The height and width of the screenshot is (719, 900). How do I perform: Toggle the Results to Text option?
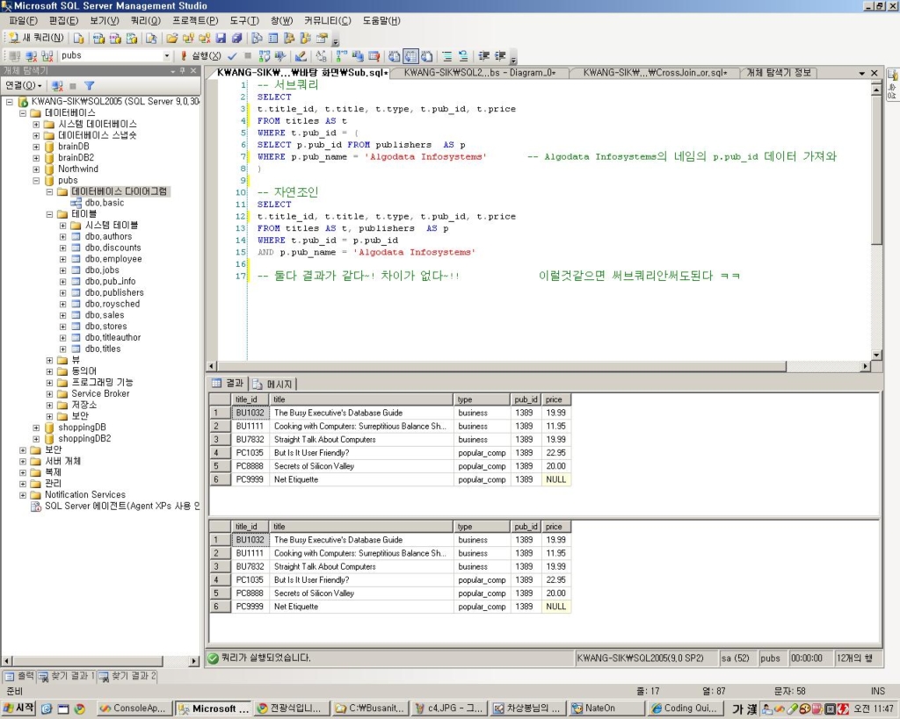click(395, 55)
